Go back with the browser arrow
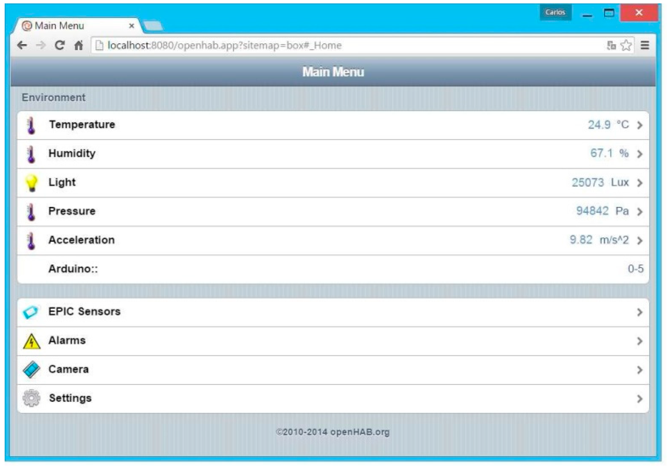The width and height of the screenshot is (667, 471). pyautogui.click(x=22, y=46)
